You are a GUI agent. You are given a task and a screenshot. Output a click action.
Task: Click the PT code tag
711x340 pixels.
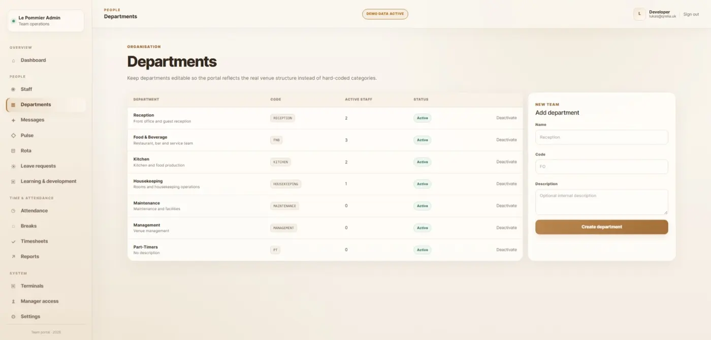[x=275, y=250]
